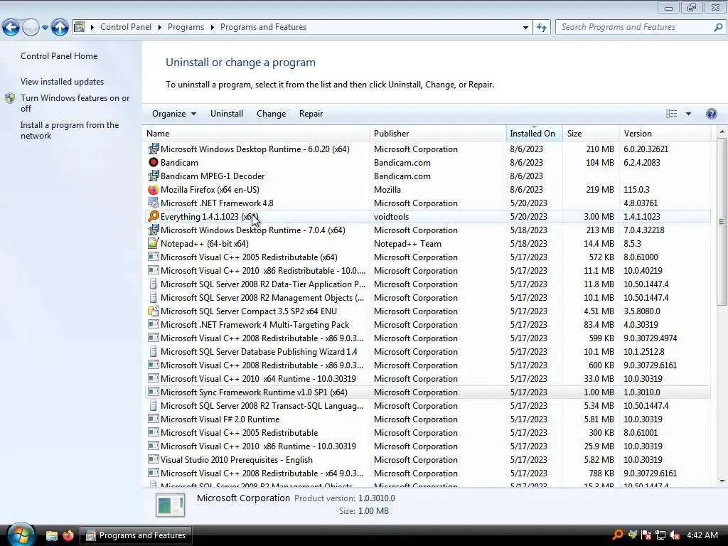Open the view options dropdown arrow
This screenshot has width=728, height=546.
tap(688, 114)
